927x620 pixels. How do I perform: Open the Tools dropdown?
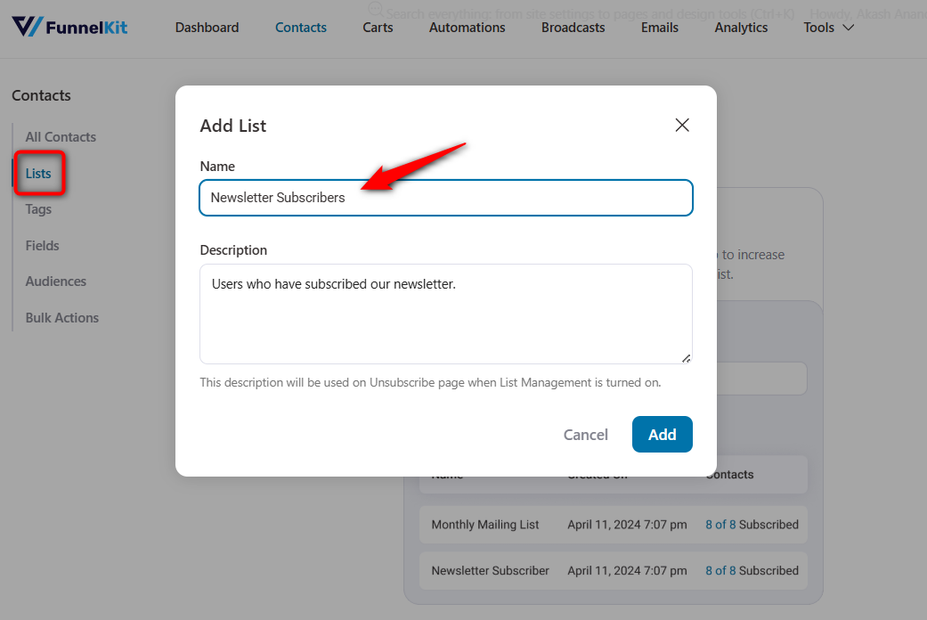(x=826, y=28)
